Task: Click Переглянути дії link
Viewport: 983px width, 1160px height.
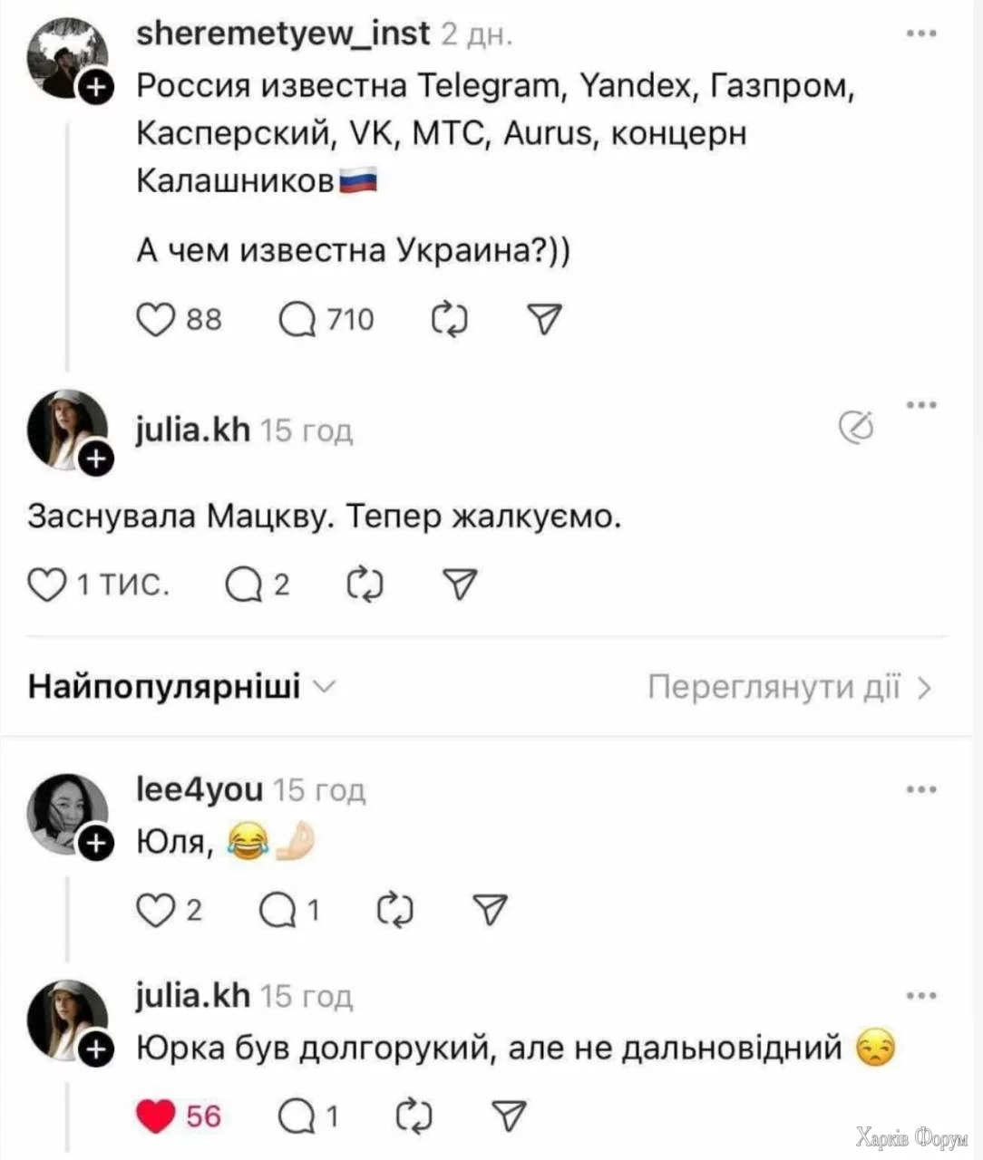Action: 789,688
